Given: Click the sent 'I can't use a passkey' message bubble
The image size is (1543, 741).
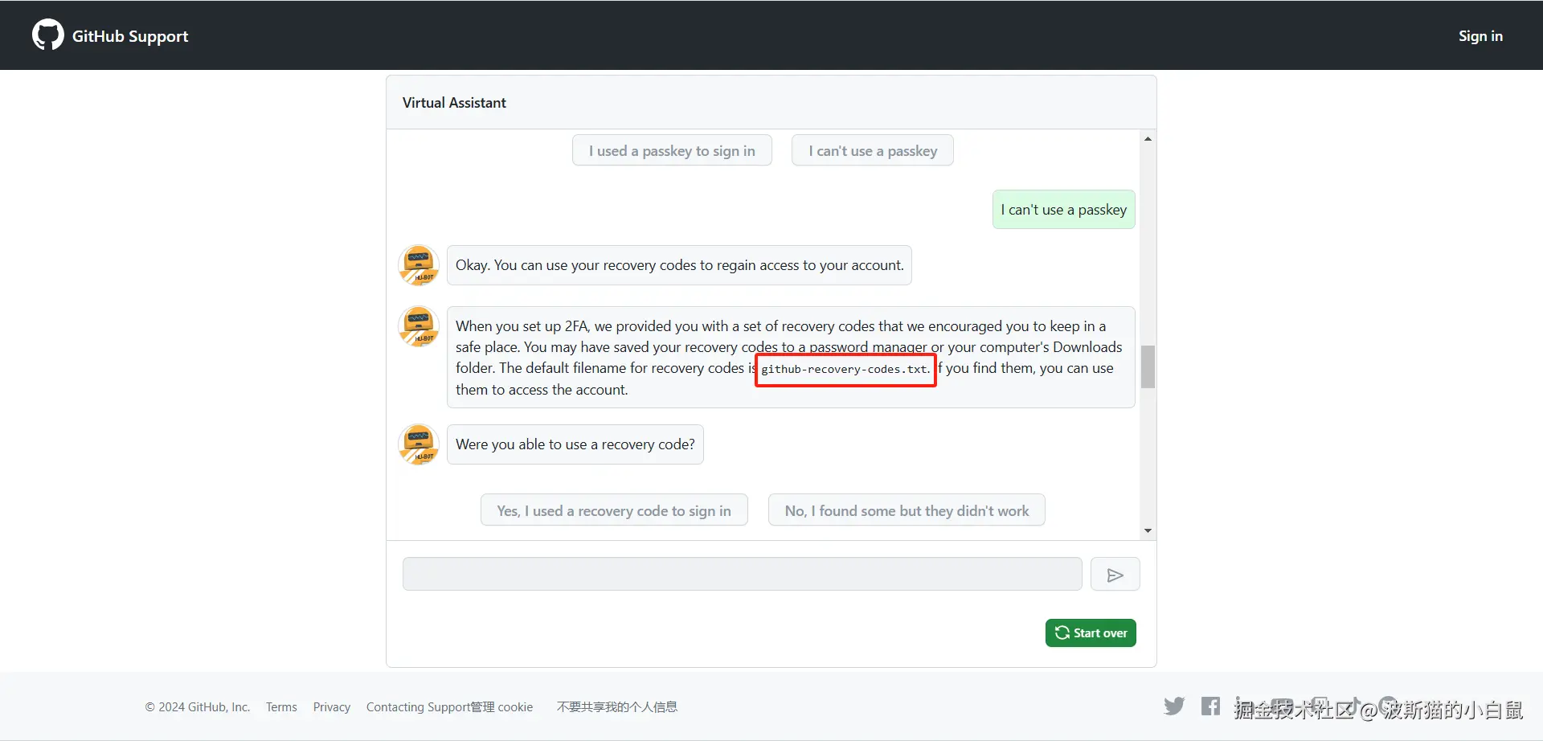Looking at the screenshot, I should (1063, 210).
